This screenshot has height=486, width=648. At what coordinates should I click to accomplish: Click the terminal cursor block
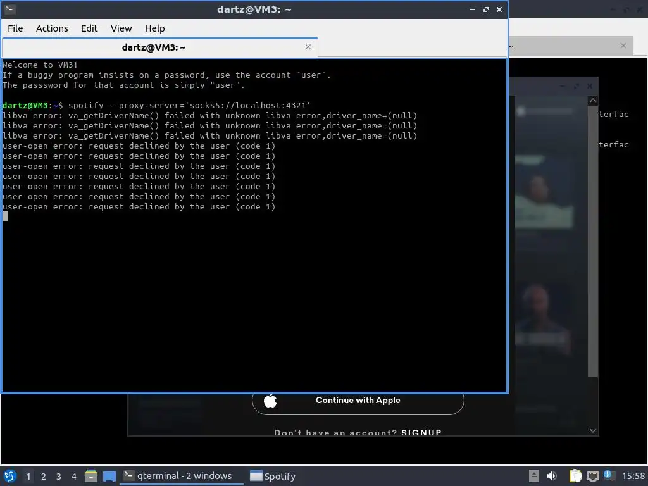pos(5,216)
